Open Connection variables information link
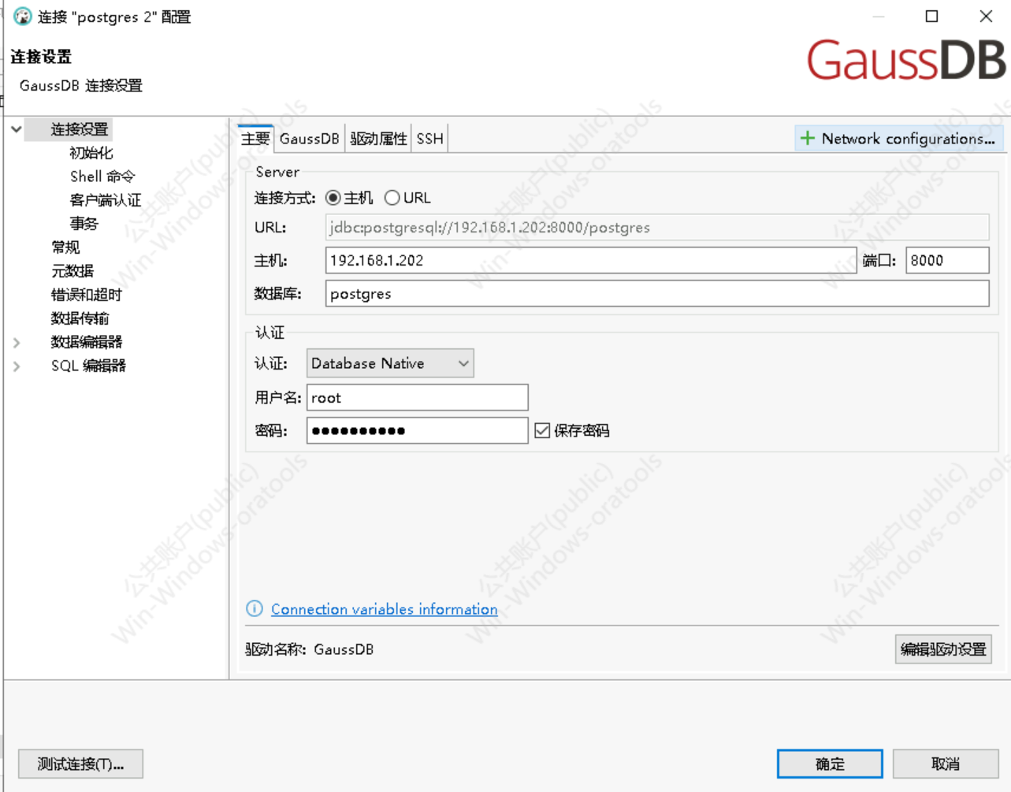Viewport: 1011px width, 792px height. point(384,609)
